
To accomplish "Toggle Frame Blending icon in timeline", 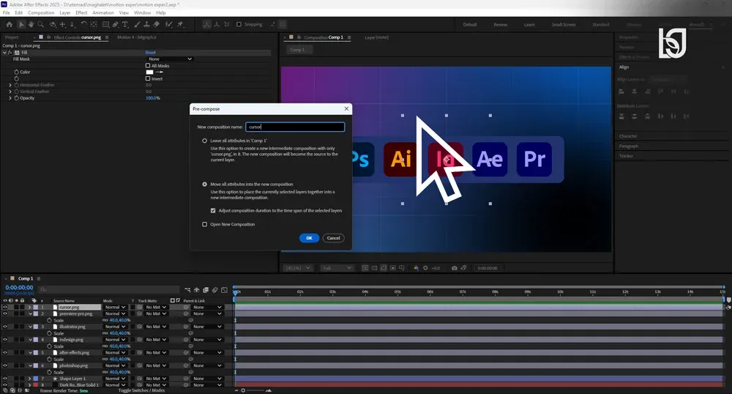I will coord(206,290).
